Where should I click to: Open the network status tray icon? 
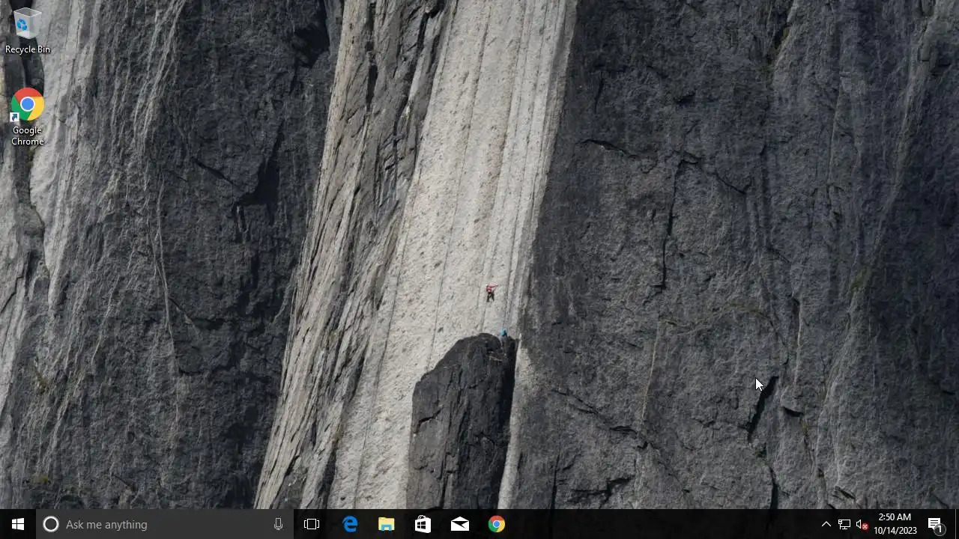844,524
